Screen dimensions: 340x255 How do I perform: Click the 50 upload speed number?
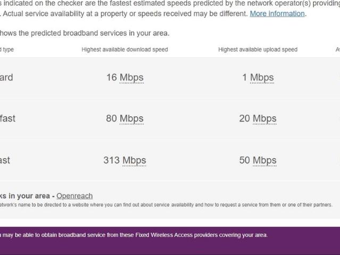pos(244,160)
